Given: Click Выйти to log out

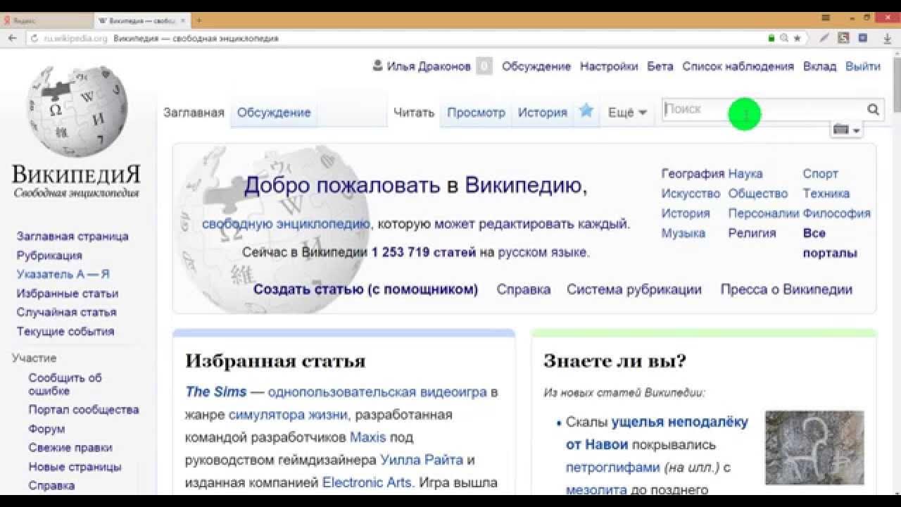Looking at the screenshot, I should point(863,66).
